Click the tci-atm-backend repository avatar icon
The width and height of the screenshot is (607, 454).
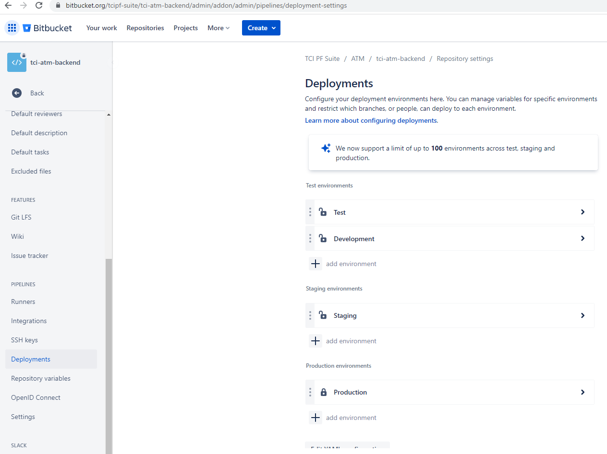coord(17,62)
